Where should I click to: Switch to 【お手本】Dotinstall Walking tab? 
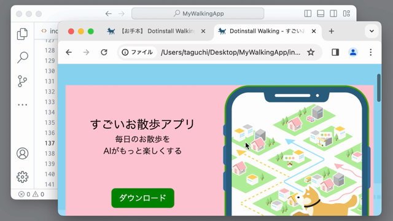pos(155,31)
